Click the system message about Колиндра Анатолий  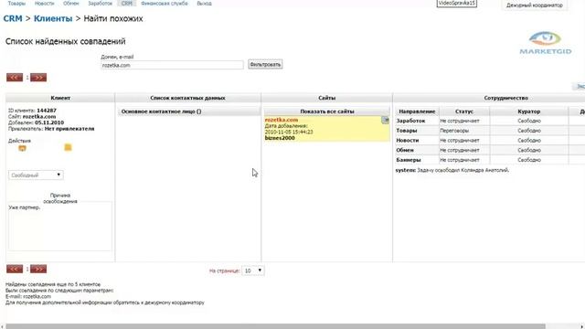pos(452,170)
